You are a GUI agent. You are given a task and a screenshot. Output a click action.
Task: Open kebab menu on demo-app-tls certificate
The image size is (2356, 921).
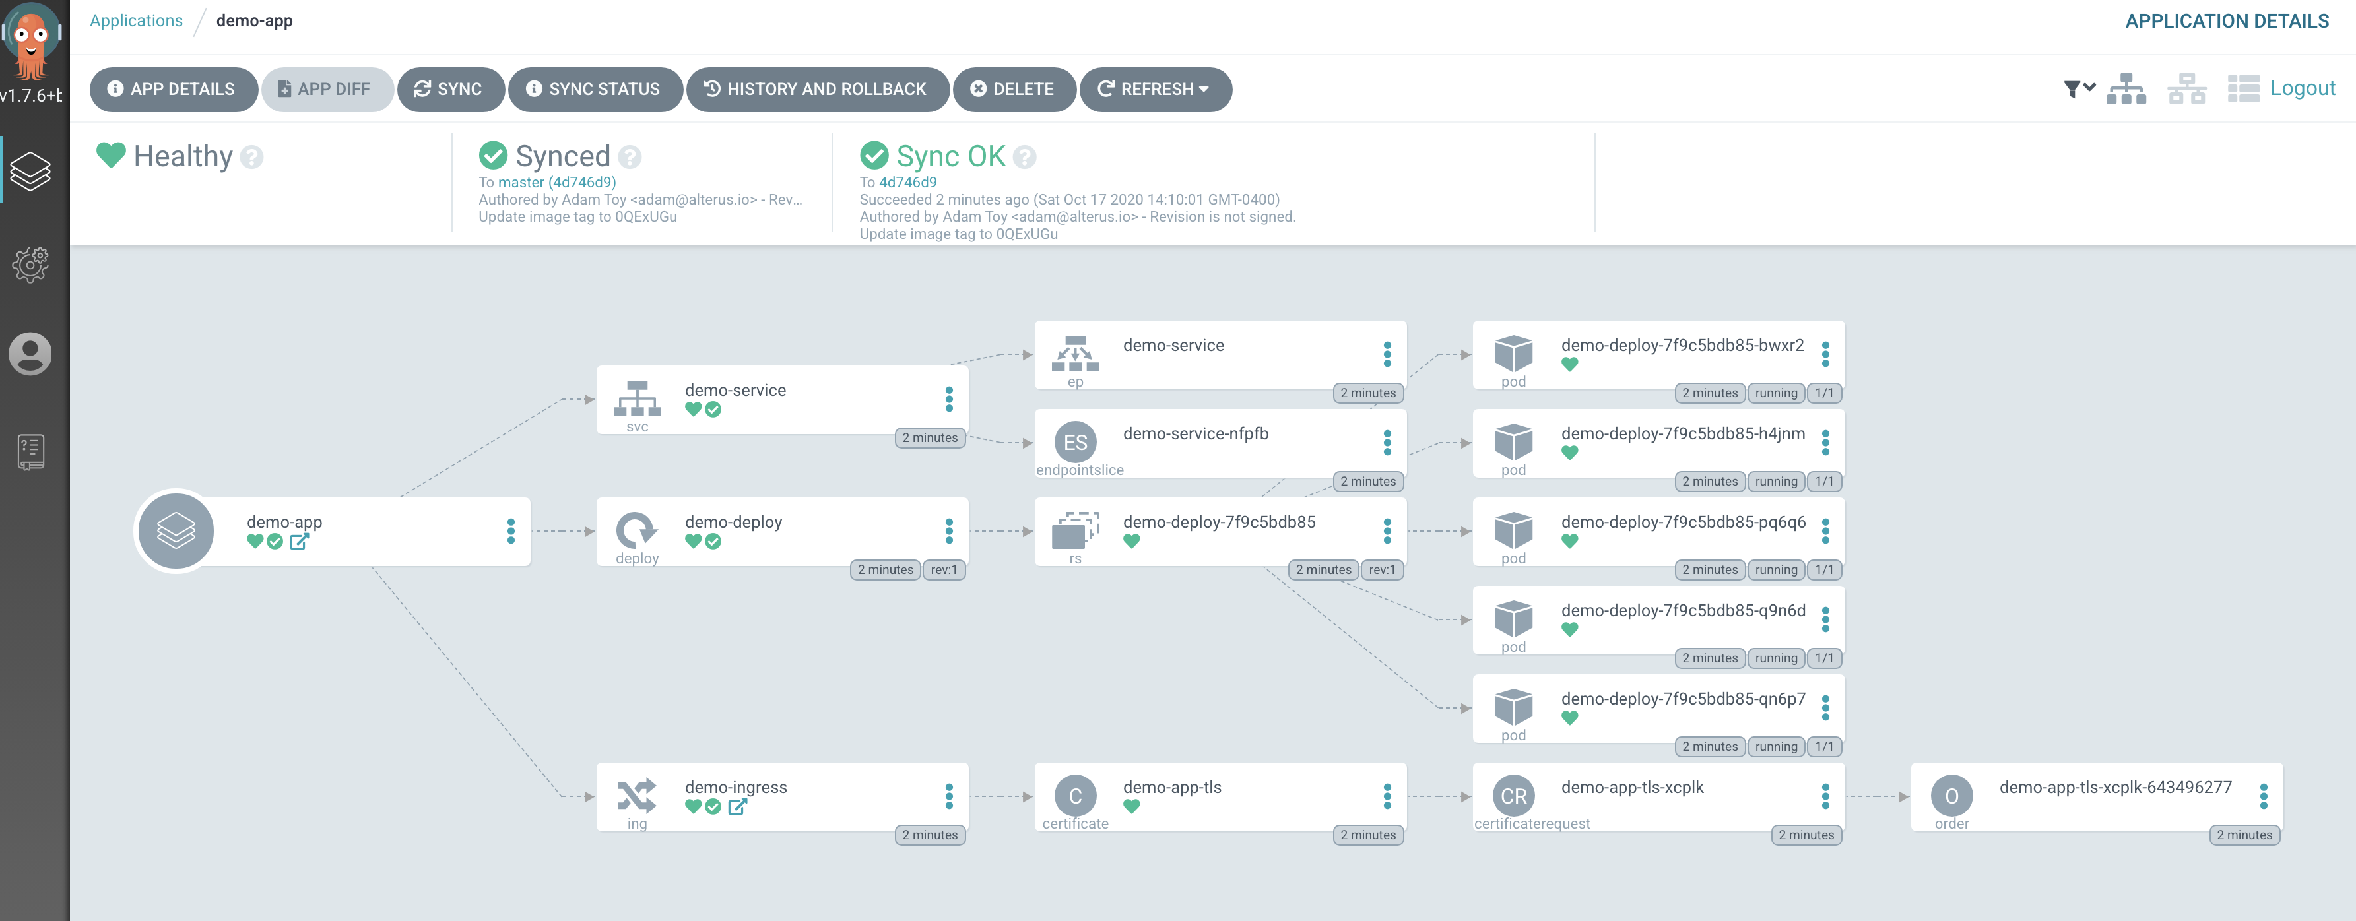(1387, 796)
